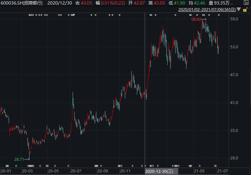
Task: Click the lone star marker above 20-11
Action: [x=120, y=15]
